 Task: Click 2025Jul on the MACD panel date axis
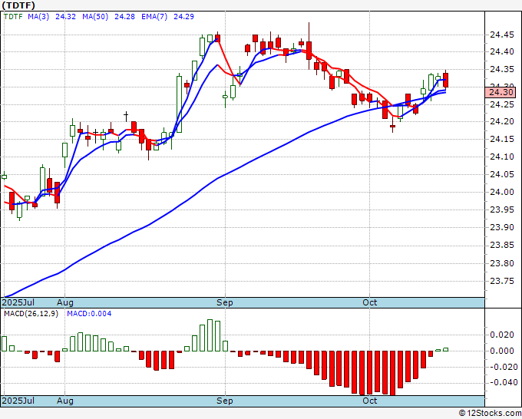point(18,401)
